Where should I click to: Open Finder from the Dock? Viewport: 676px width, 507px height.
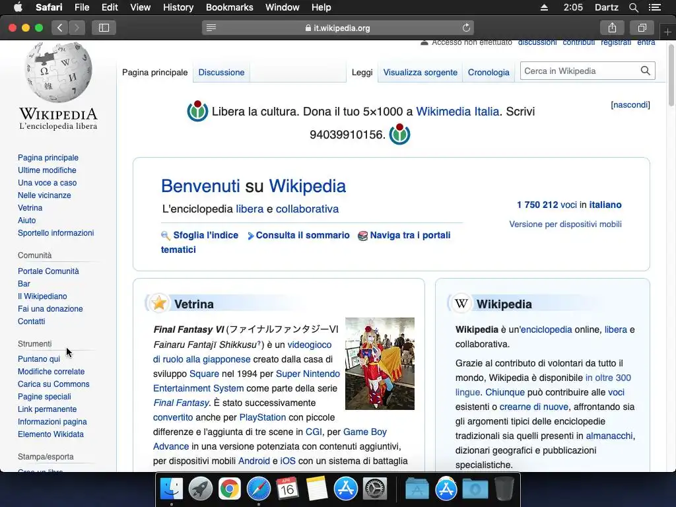(x=171, y=489)
